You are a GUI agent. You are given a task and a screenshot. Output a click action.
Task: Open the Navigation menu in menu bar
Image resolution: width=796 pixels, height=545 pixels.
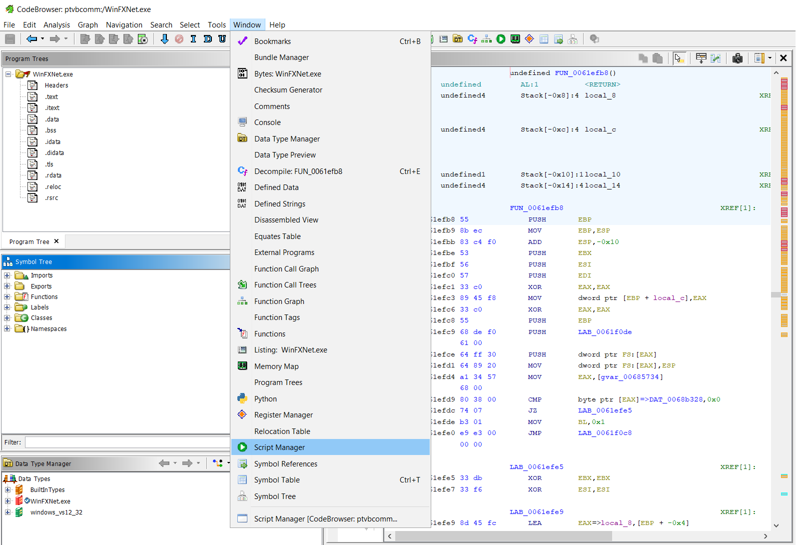[x=124, y=25]
